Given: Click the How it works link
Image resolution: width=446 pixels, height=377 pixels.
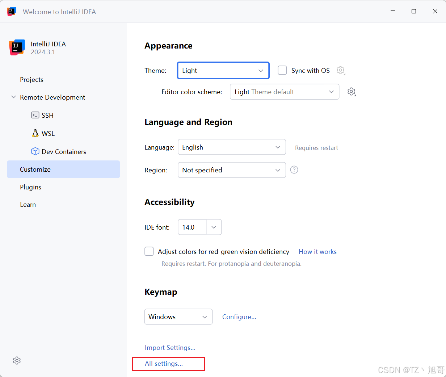Looking at the screenshot, I should pos(317,251).
